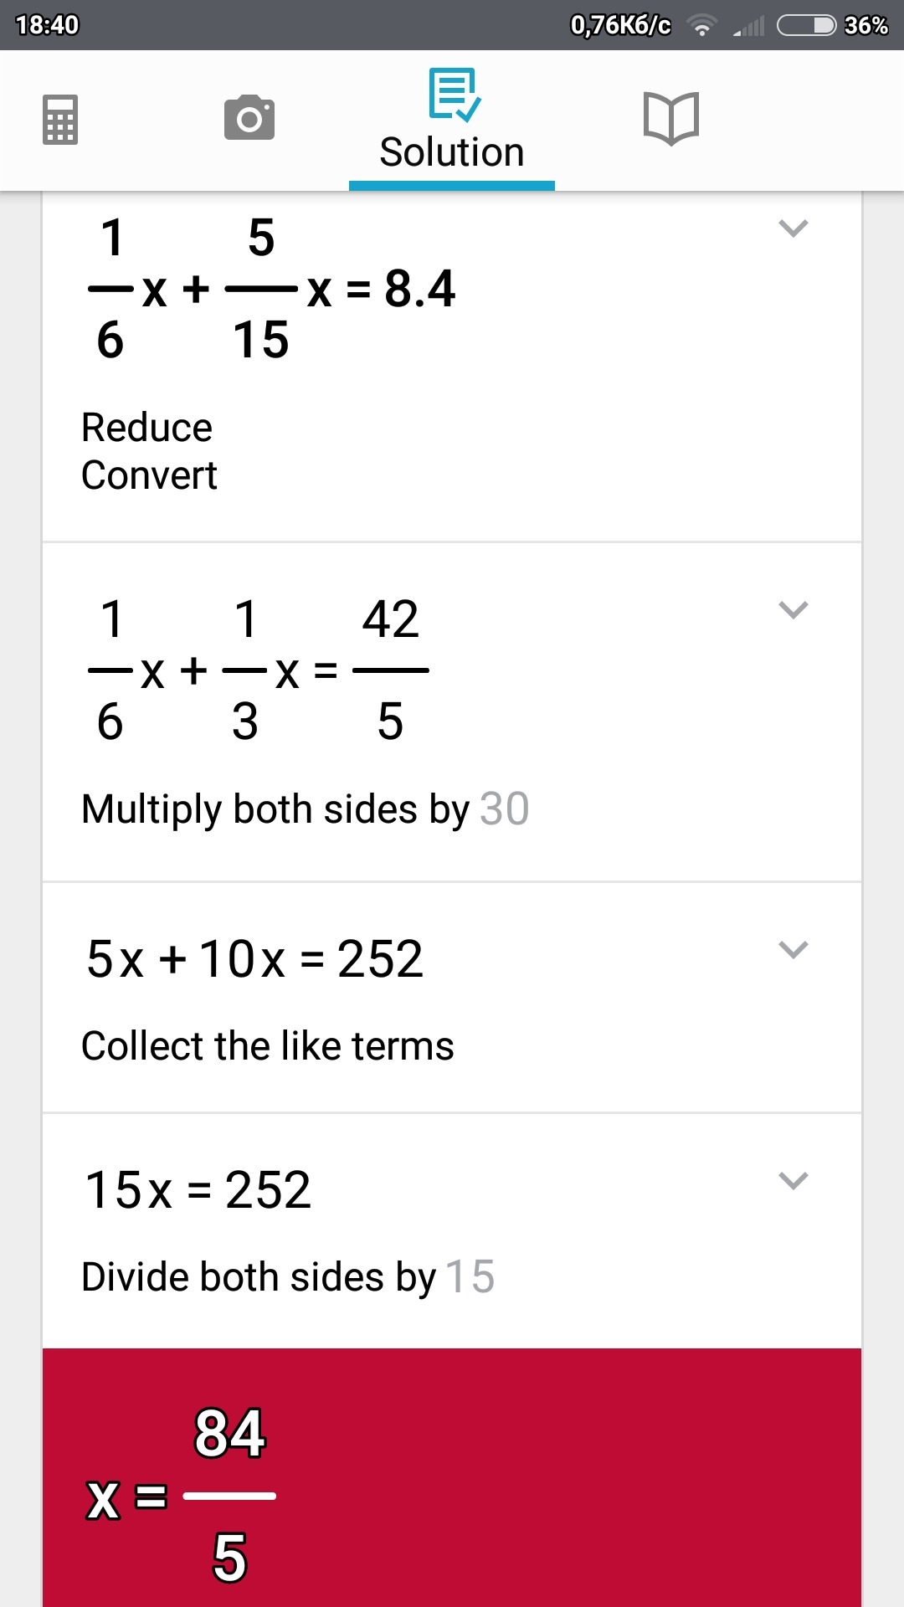This screenshot has height=1607, width=904.
Task: Tap the cellular signal bars icon
Action: coord(749,27)
